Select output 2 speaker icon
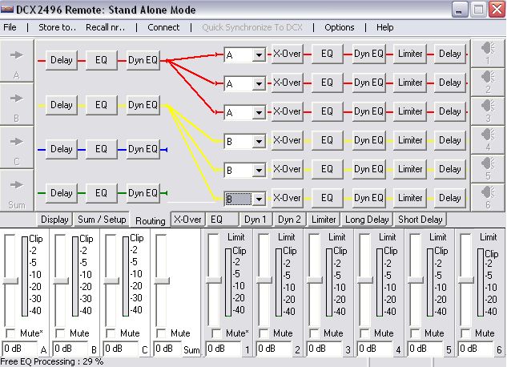 488,77
